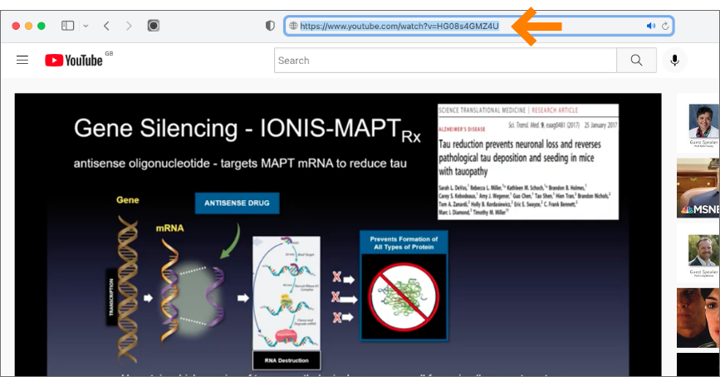Start voice search with the microphone

(x=674, y=60)
